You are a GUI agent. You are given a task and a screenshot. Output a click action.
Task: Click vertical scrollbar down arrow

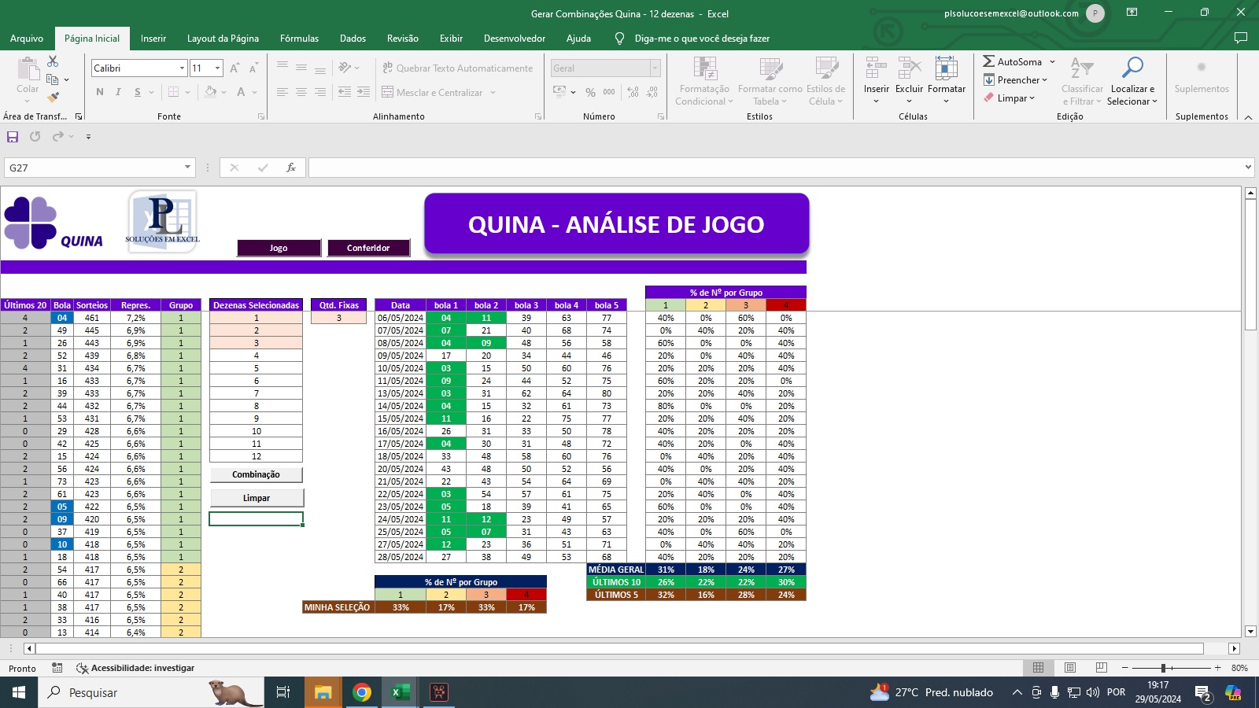1250,631
